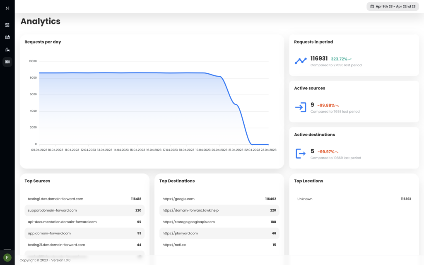Click Compared to 7693 last period text

335,112
